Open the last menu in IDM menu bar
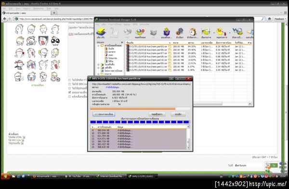 pos(144,24)
